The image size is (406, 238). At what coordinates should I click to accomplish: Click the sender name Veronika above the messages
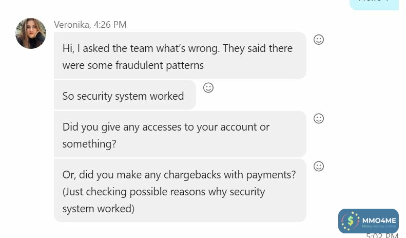coord(71,25)
